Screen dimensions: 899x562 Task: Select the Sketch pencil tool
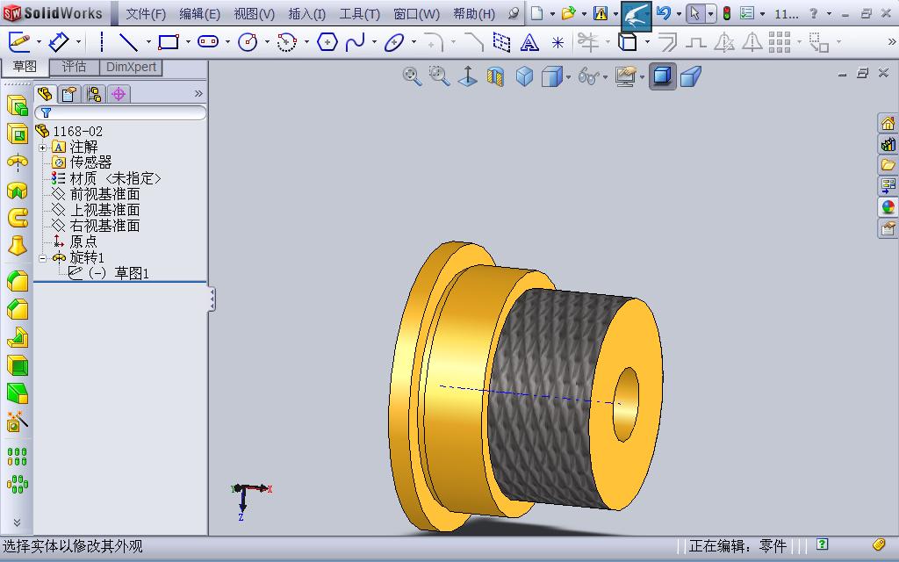point(19,42)
